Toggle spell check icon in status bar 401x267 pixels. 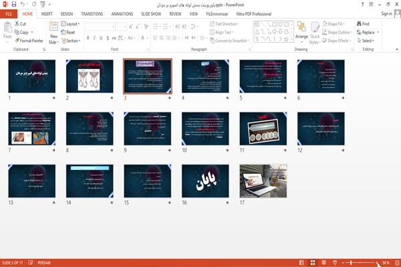(x=31, y=262)
